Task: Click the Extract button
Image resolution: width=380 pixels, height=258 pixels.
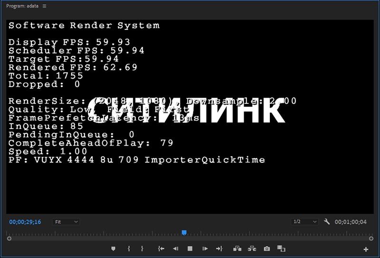Action: click(252, 248)
